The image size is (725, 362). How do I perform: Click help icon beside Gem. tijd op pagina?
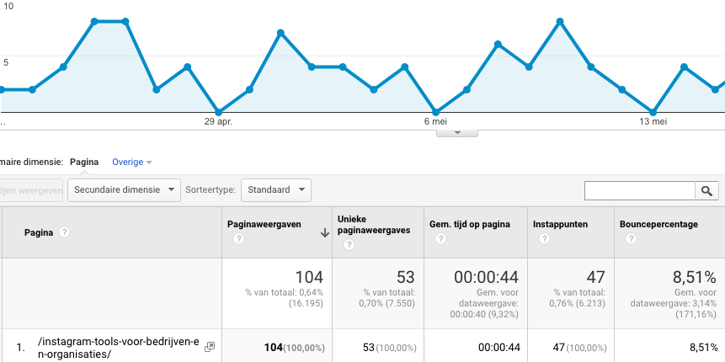click(440, 240)
